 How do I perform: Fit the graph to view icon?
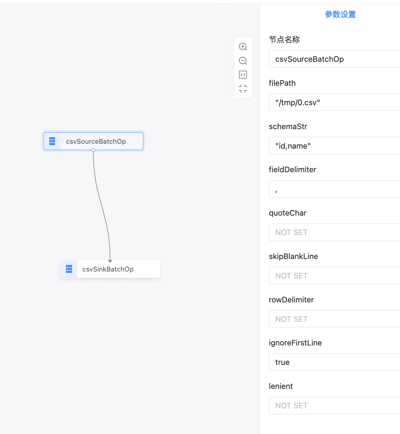point(243,89)
